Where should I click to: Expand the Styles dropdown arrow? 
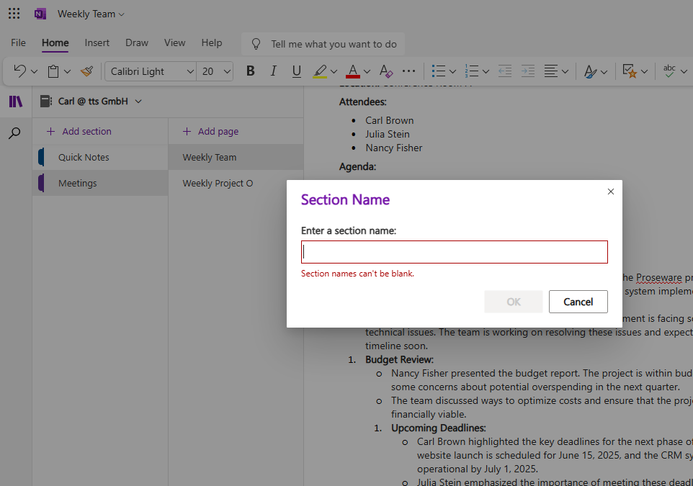pyautogui.click(x=604, y=71)
